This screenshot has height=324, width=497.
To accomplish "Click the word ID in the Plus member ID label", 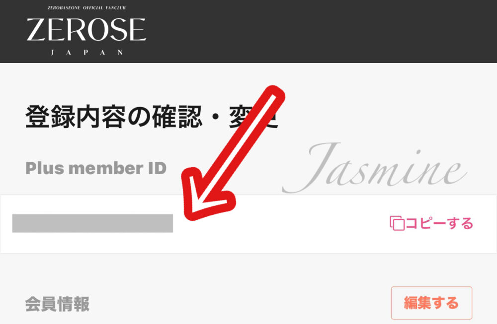I will [x=157, y=168].
